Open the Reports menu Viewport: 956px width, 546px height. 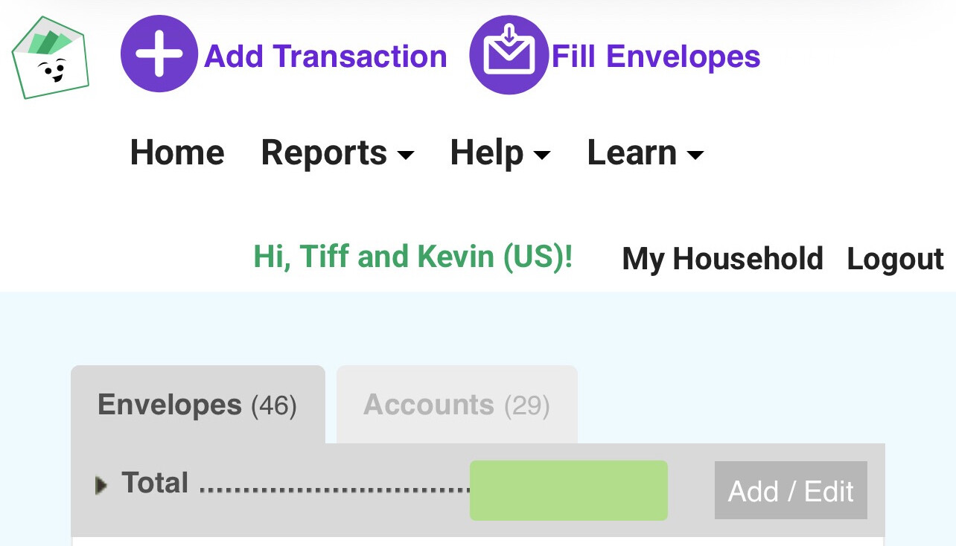(x=324, y=153)
